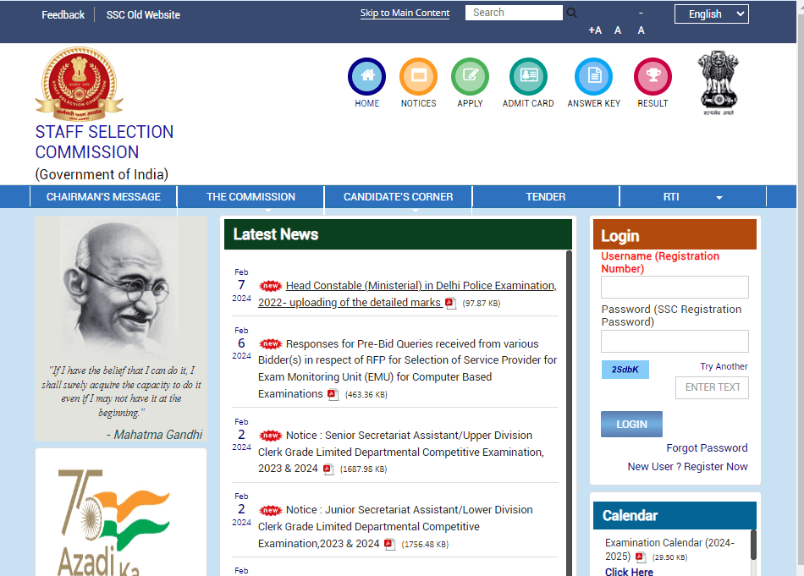The height and width of the screenshot is (576, 804).
Task: Click the Answer Key document icon
Action: (593, 76)
